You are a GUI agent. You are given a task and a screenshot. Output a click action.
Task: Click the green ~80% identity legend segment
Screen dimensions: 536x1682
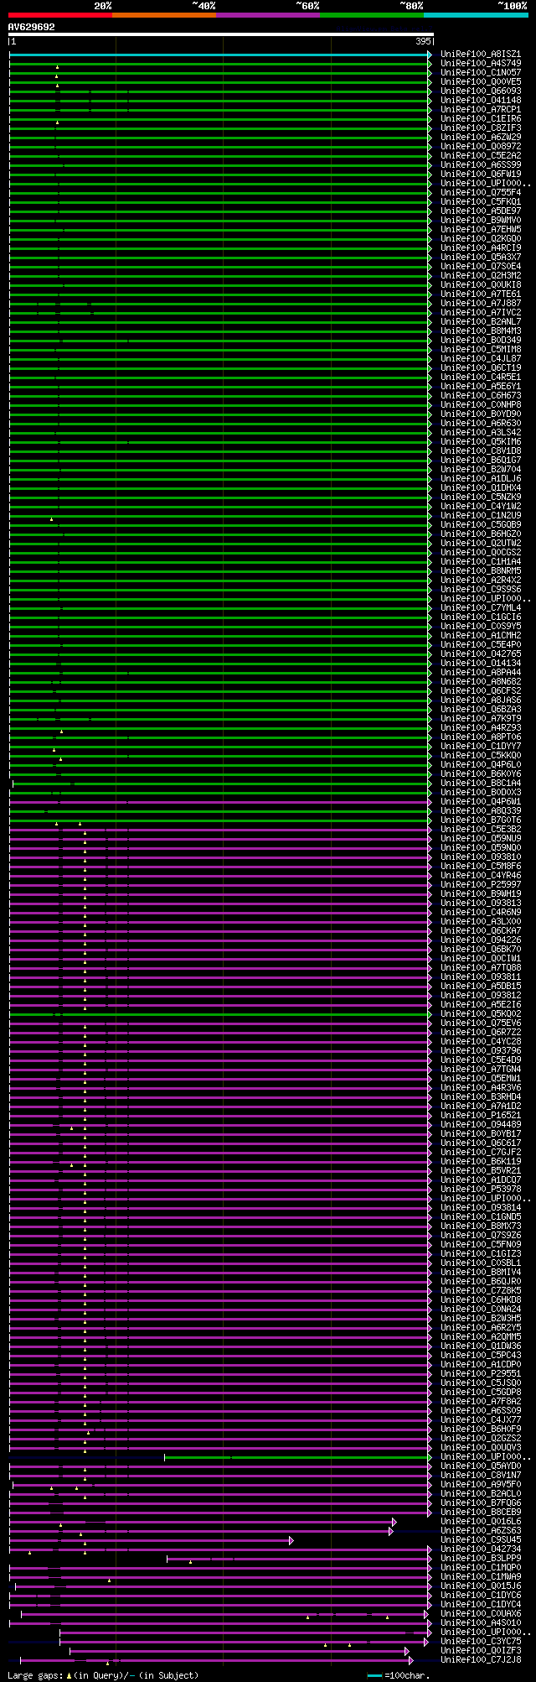pyautogui.click(x=372, y=15)
